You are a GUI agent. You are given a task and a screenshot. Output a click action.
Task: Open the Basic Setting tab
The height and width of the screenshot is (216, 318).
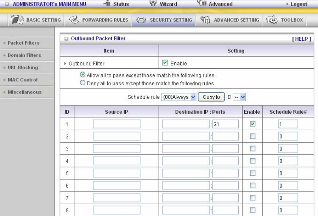(36, 20)
